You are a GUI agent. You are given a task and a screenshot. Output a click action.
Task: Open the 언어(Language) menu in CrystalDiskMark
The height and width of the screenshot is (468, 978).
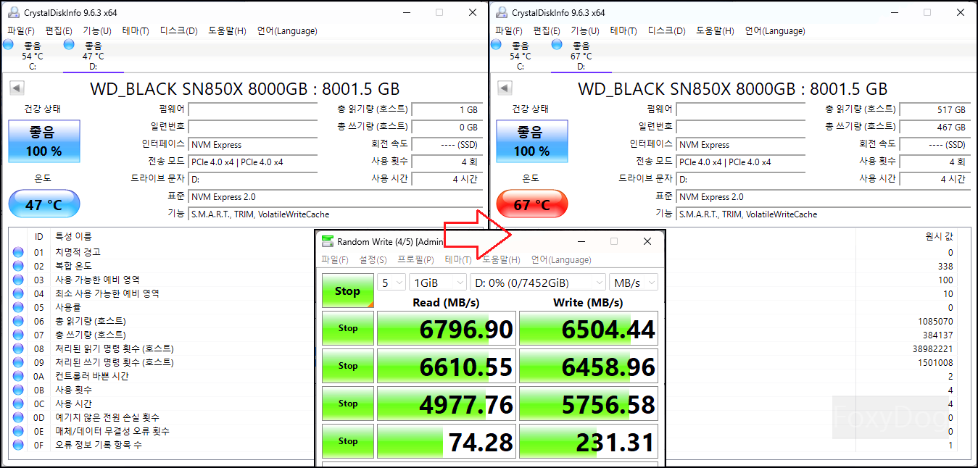(561, 260)
